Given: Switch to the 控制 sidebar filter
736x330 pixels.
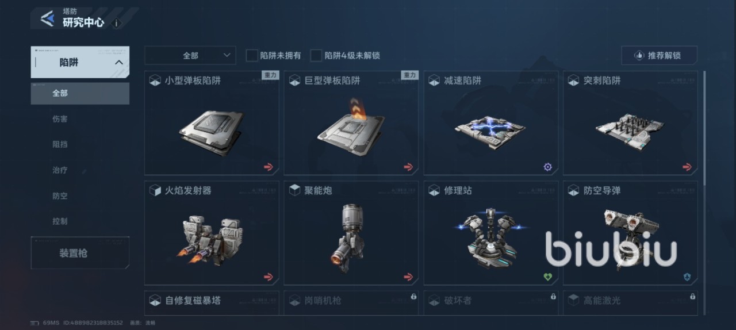Looking at the screenshot, I should [x=60, y=221].
